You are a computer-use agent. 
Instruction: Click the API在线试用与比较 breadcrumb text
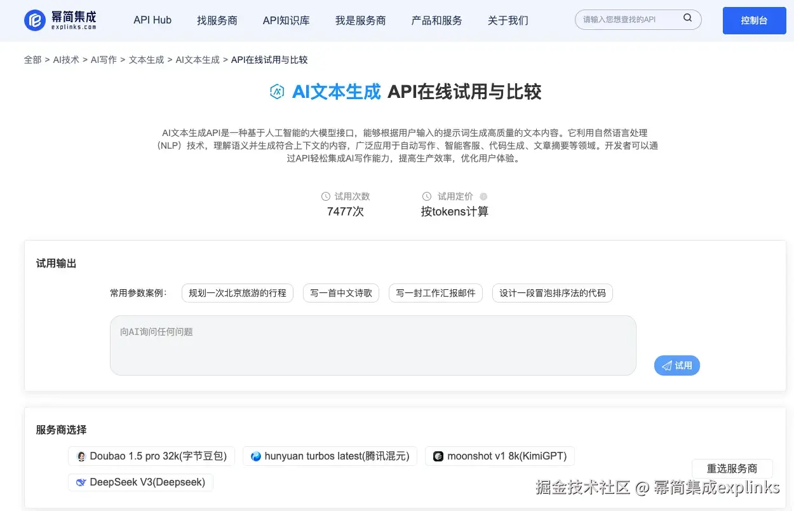[x=269, y=60]
